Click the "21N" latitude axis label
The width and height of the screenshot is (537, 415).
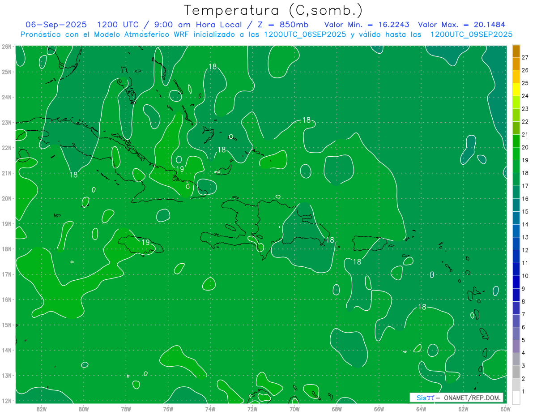[x=6, y=173]
